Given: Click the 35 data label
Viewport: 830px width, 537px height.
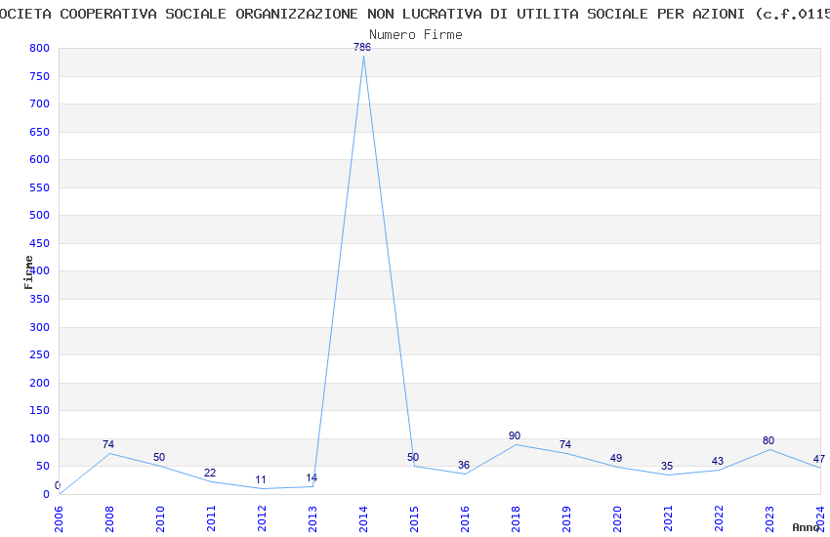Looking at the screenshot, I should tap(667, 466).
